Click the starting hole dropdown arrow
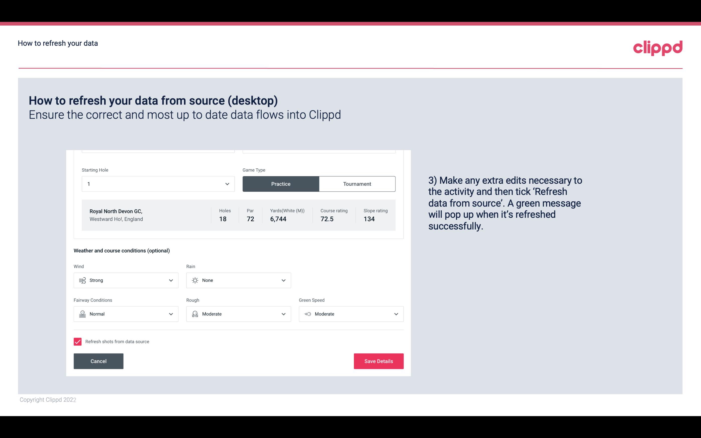The image size is (701, 438). 227,184
